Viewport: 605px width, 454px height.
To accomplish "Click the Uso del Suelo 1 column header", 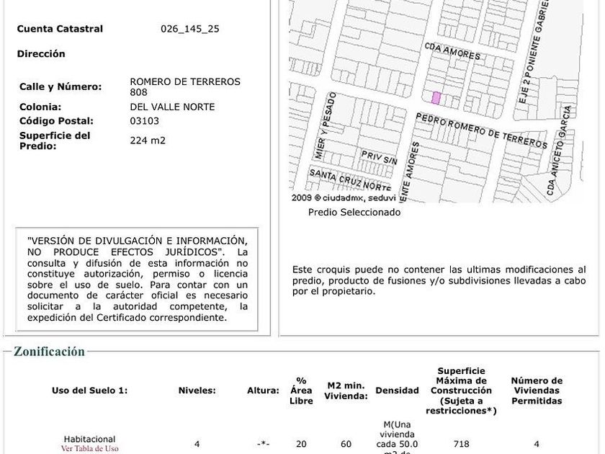I will 89,391.
